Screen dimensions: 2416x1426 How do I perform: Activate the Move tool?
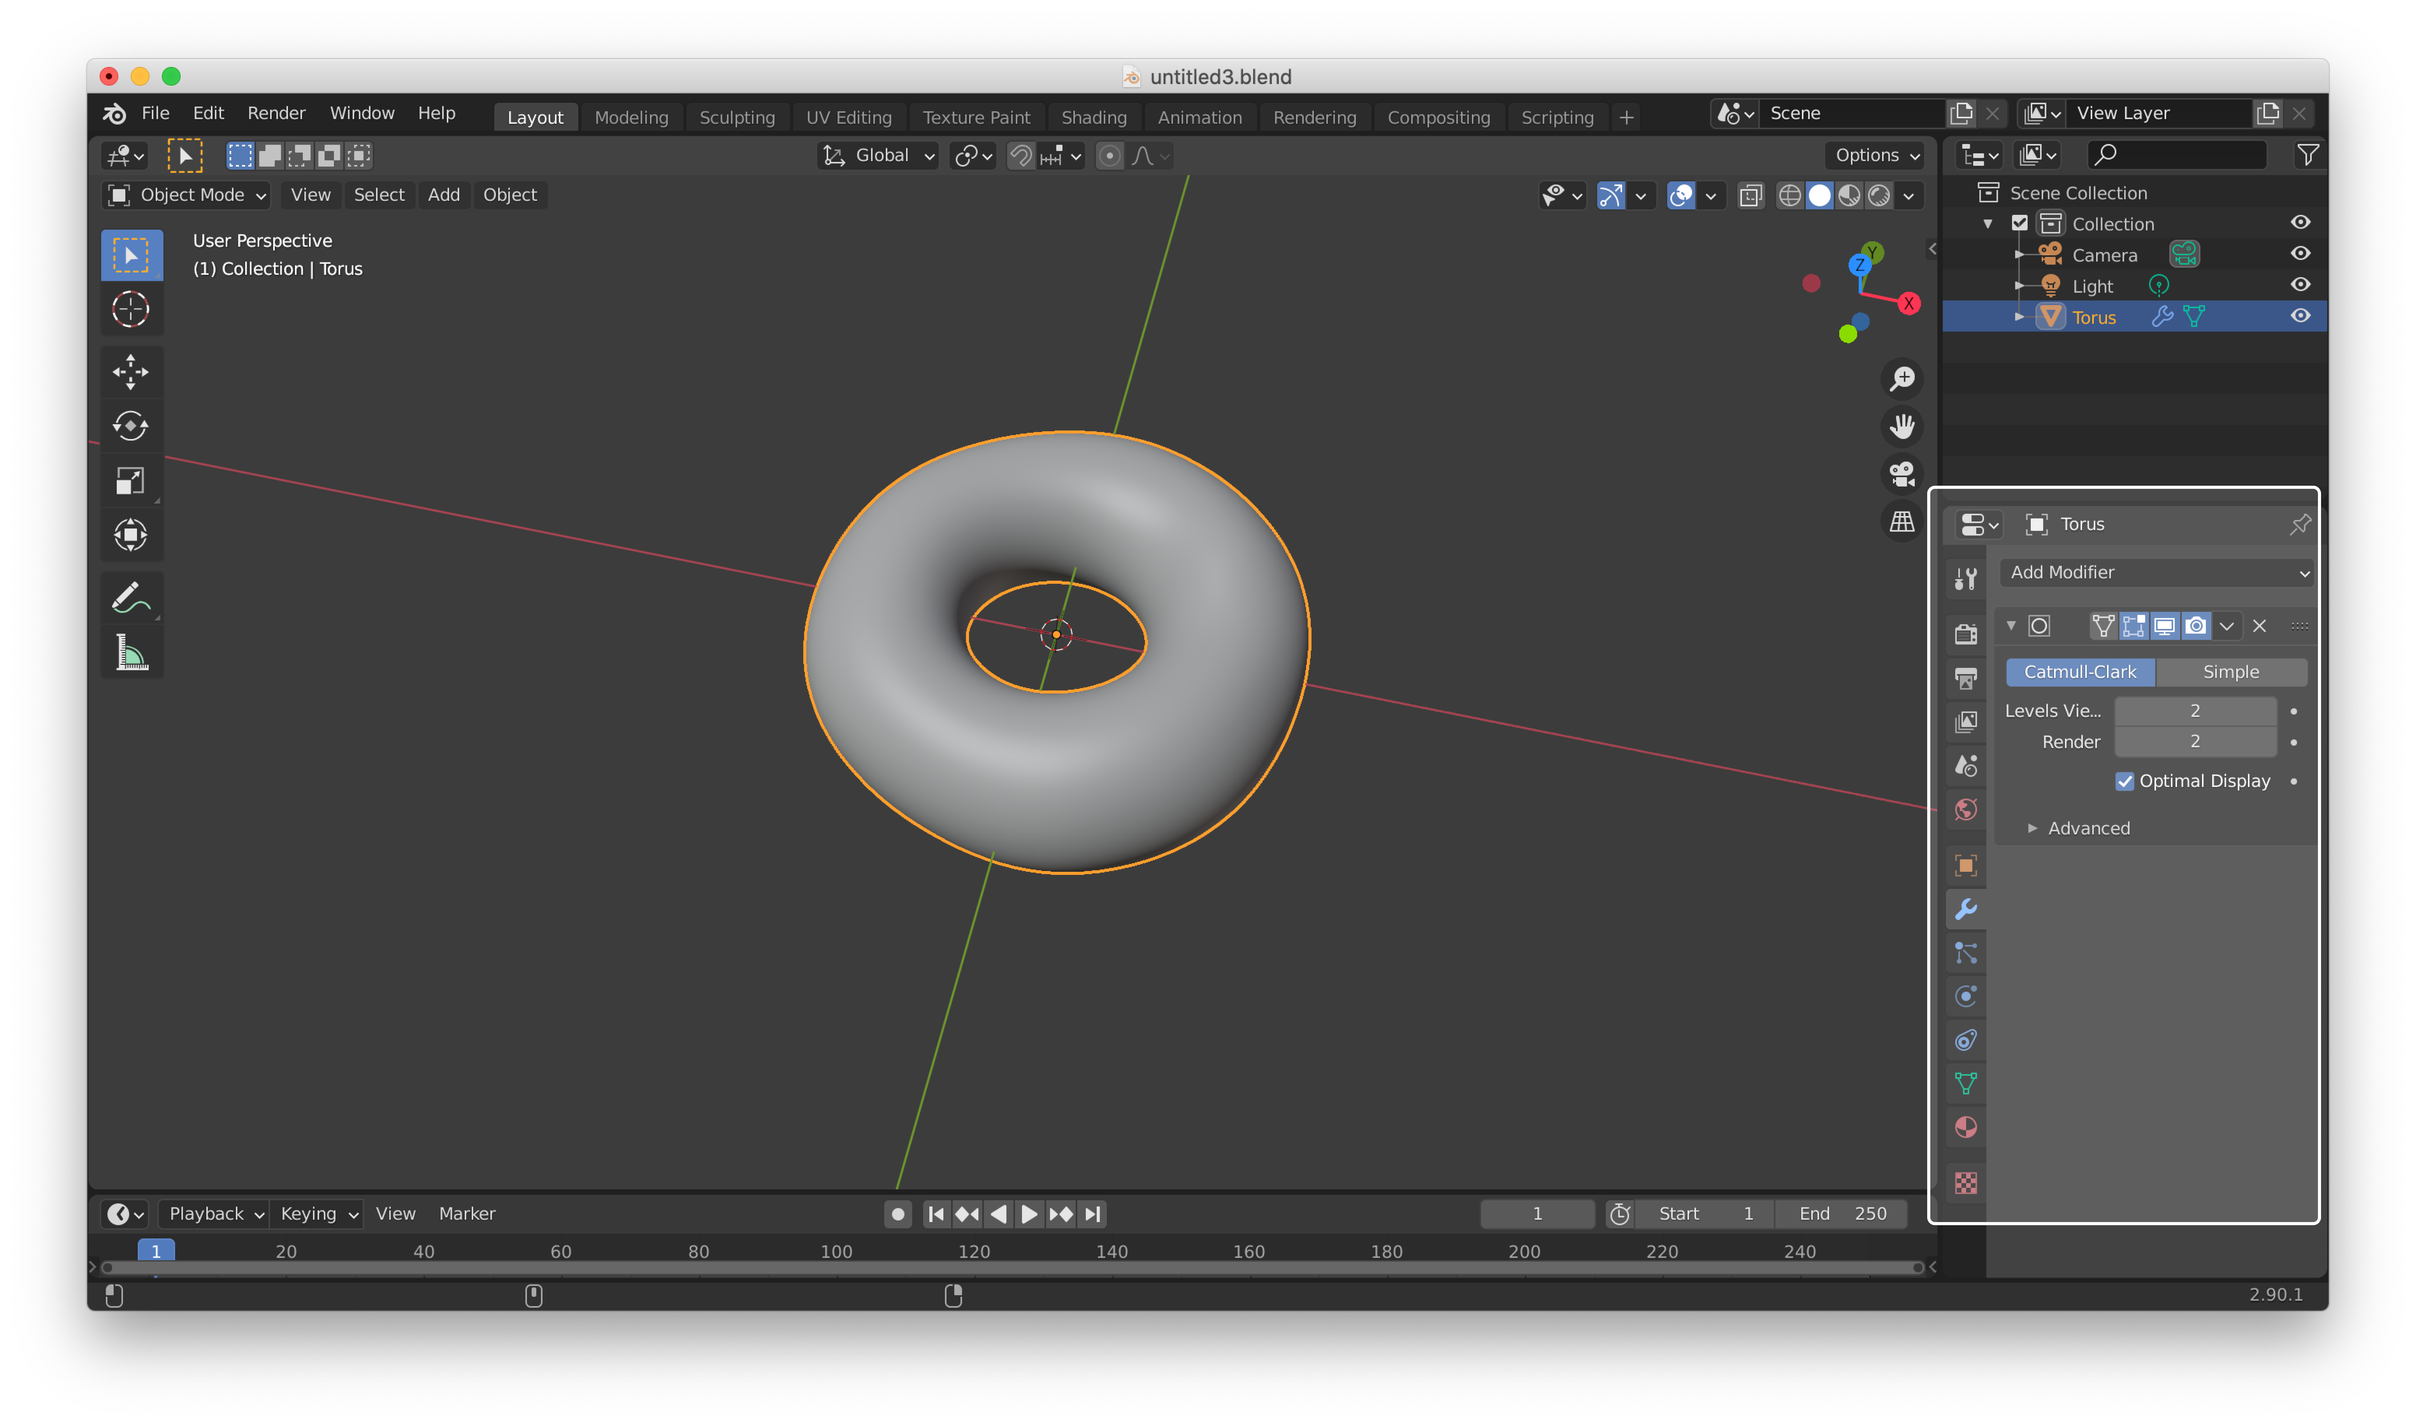coord(131,372)
